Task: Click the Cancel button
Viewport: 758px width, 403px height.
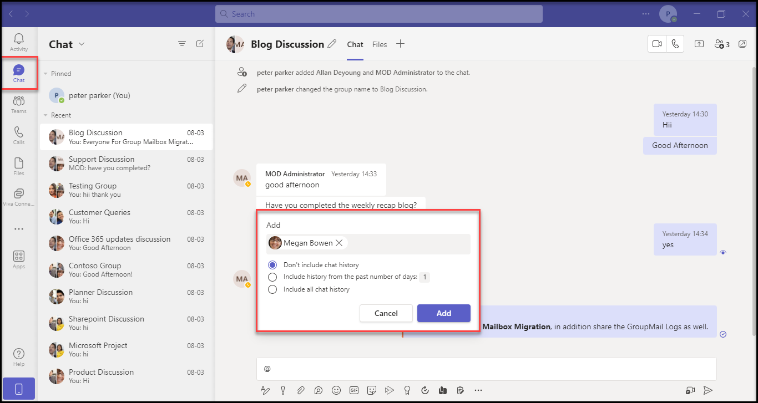Action: 386,313
